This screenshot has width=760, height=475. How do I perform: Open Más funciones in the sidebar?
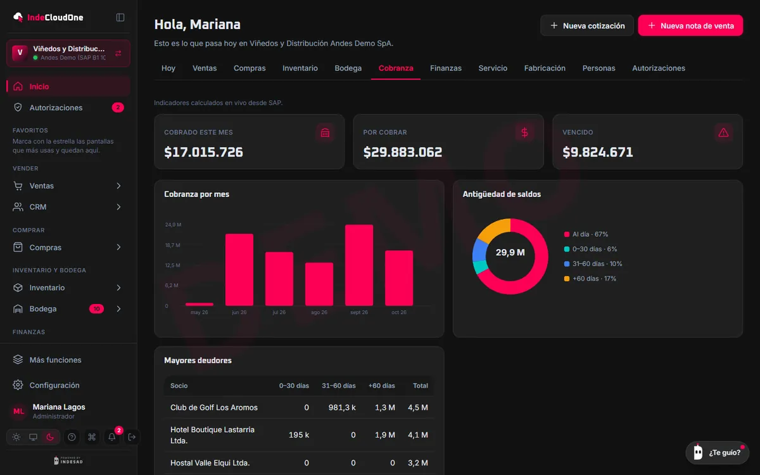(68, 360)
